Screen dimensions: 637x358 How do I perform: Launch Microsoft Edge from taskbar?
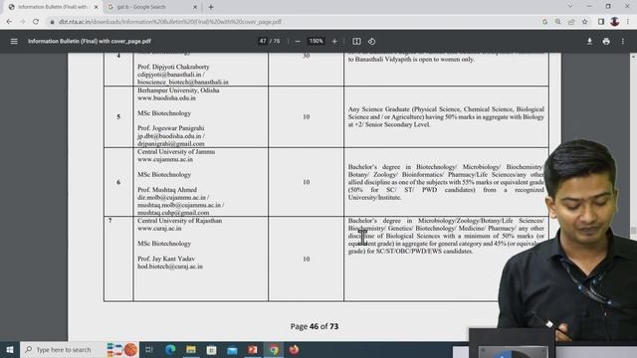point(170,349)
